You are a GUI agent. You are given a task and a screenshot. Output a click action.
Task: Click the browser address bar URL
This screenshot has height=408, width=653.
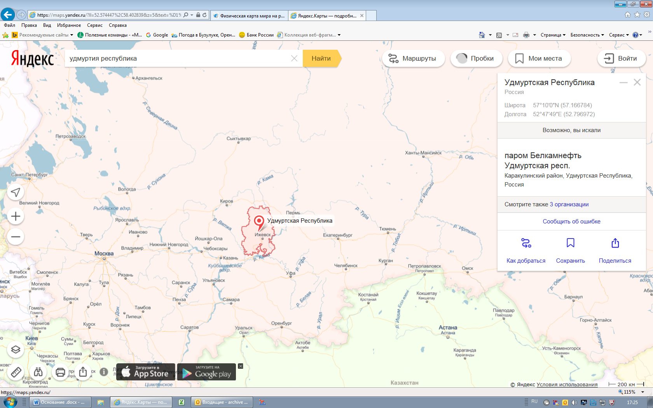tap(109, 15)
